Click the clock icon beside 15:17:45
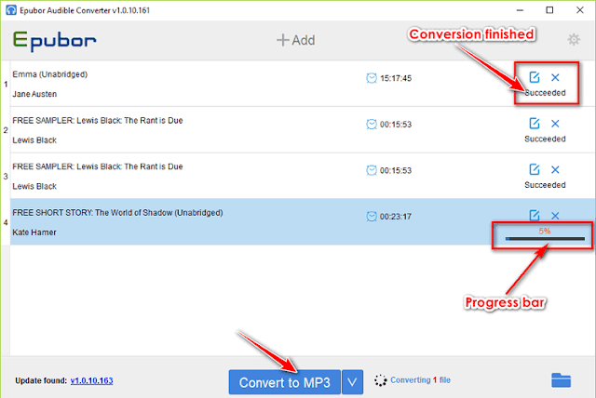 tap(372, 78)
